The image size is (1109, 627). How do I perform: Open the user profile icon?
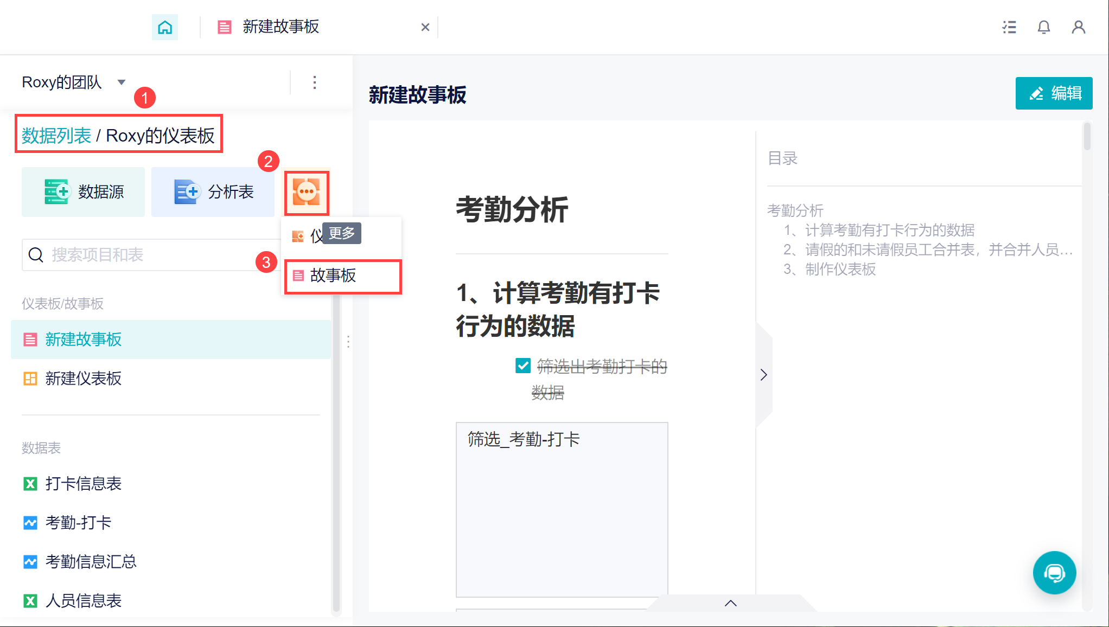click(x=1079, y=27)
